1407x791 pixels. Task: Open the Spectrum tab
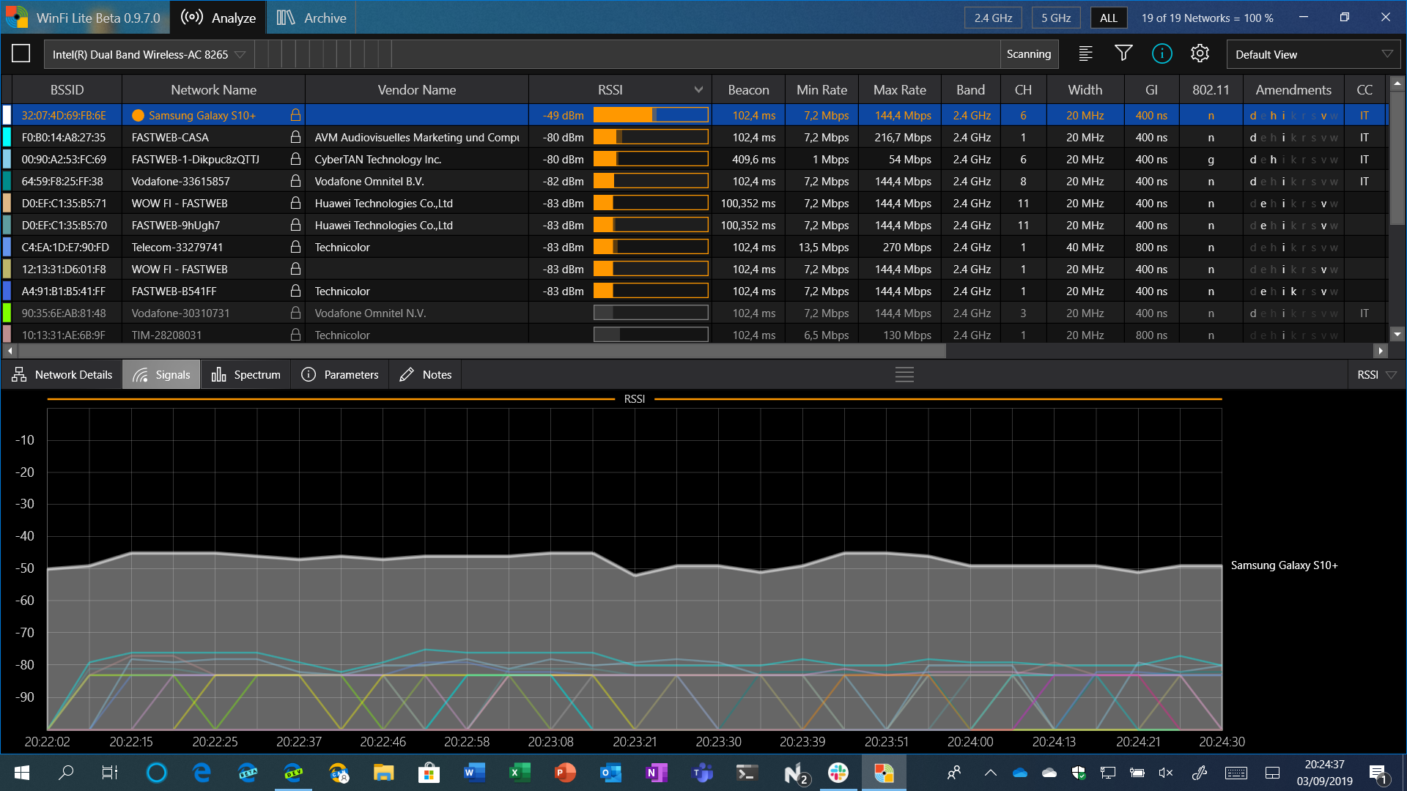coord(246,375)
